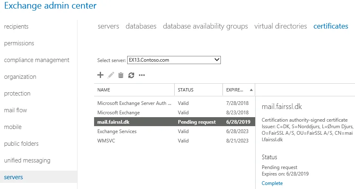
Task: Delete certificate with trash can icon
Action: [x=121, y=75]
